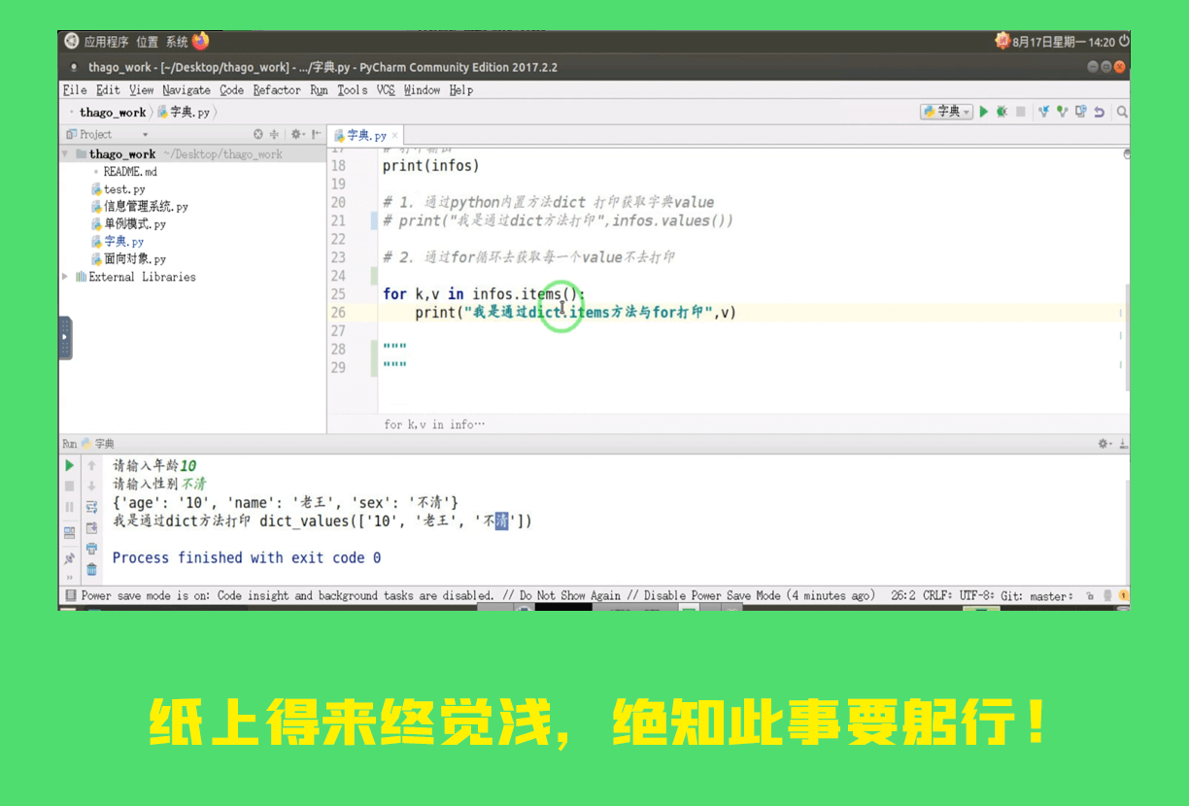
Task: Toggle soft-wrap in the Run console
Action: (91, 507)
